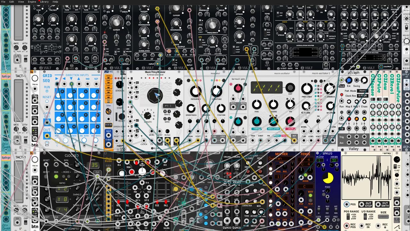Click Grid Seq right-direction input jack
Image resolution: width=410 pixels, height=231 pixels.
click(57, 84)
